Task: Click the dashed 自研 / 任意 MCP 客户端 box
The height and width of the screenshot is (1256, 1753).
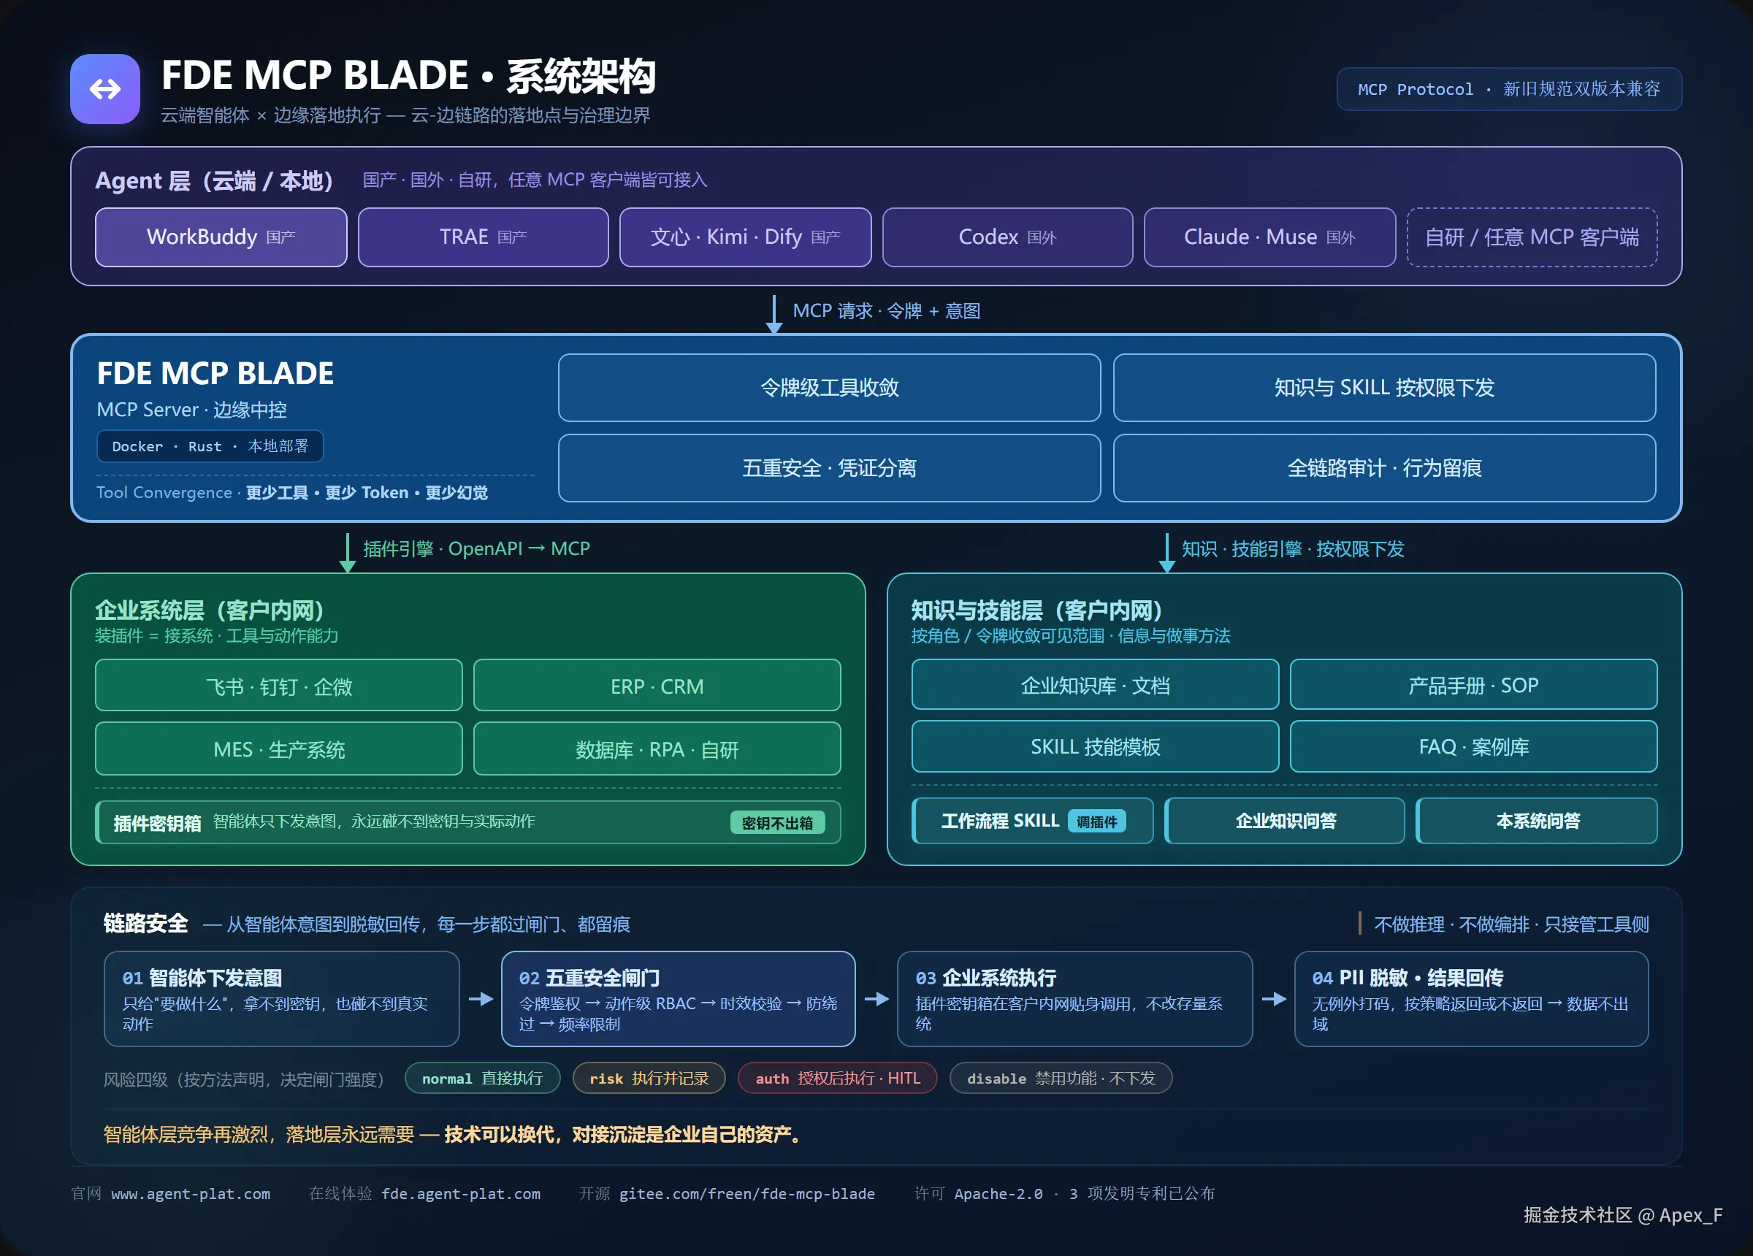Action: click(1532, 237)
